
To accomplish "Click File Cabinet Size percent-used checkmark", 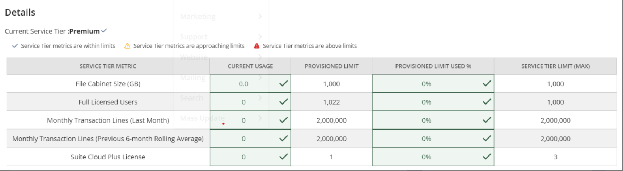I will click(x=487, y=84).
